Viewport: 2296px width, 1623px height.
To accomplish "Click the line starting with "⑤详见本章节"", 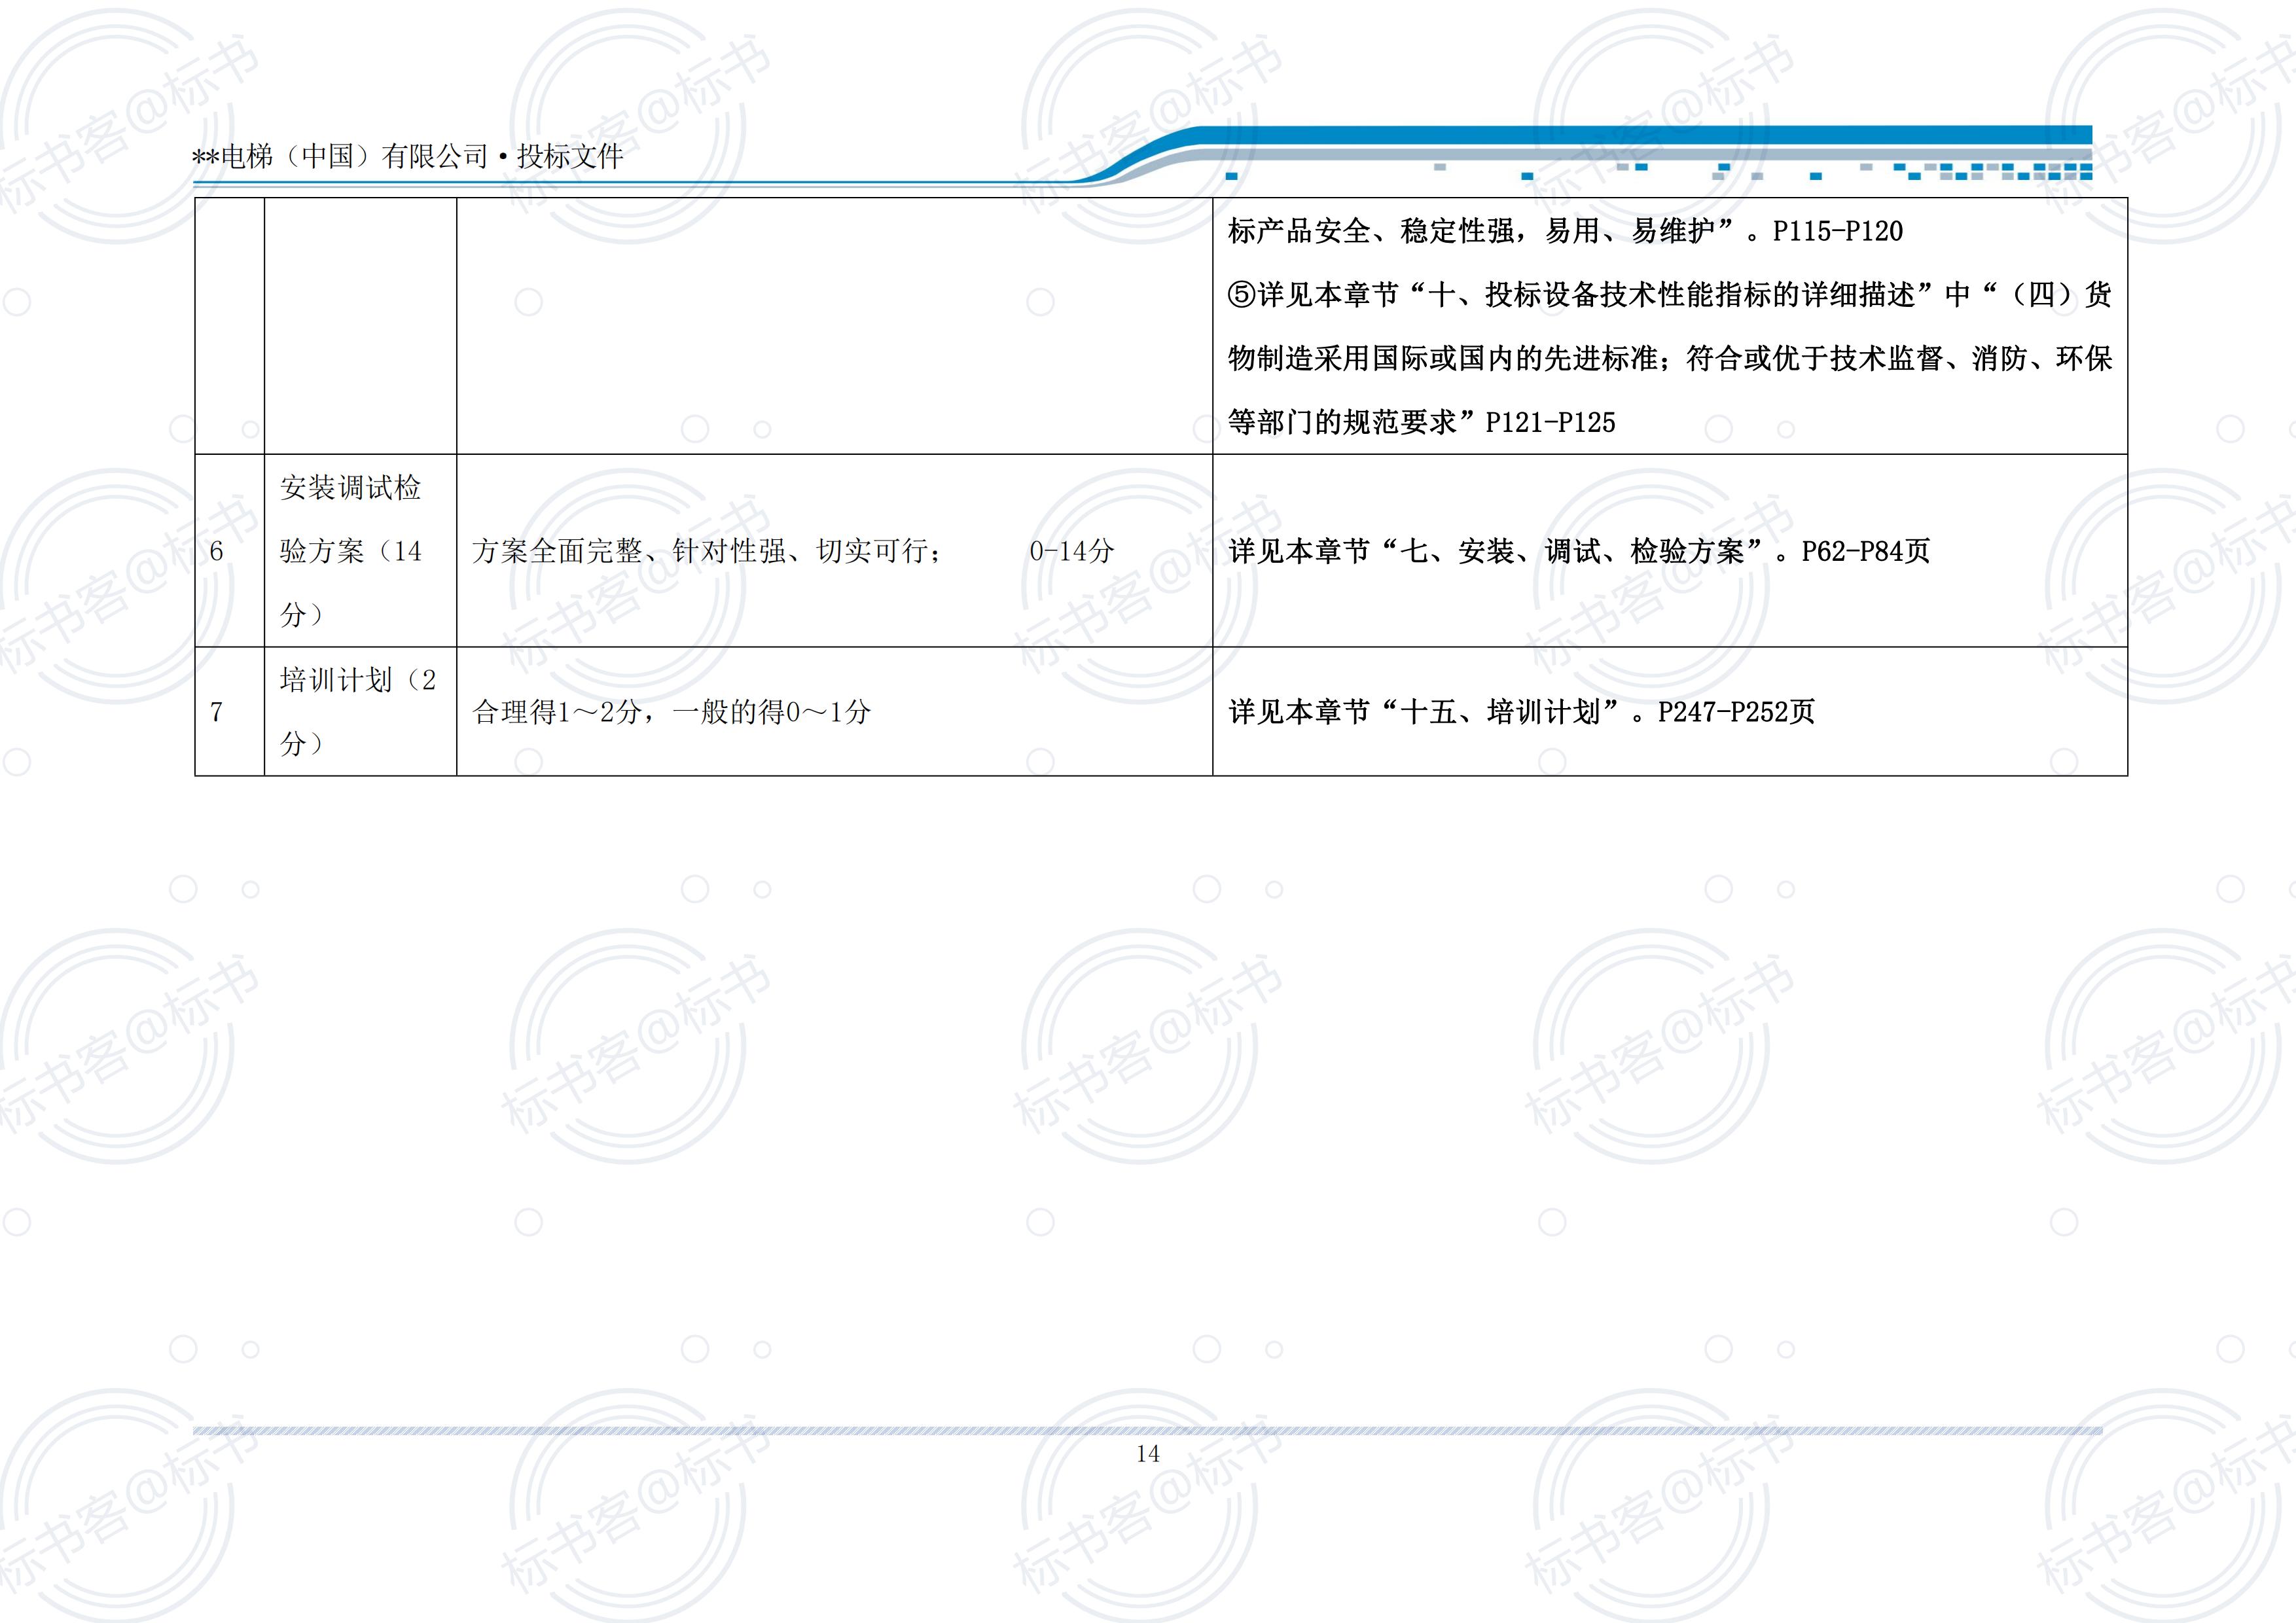I will click(1669, 295).
